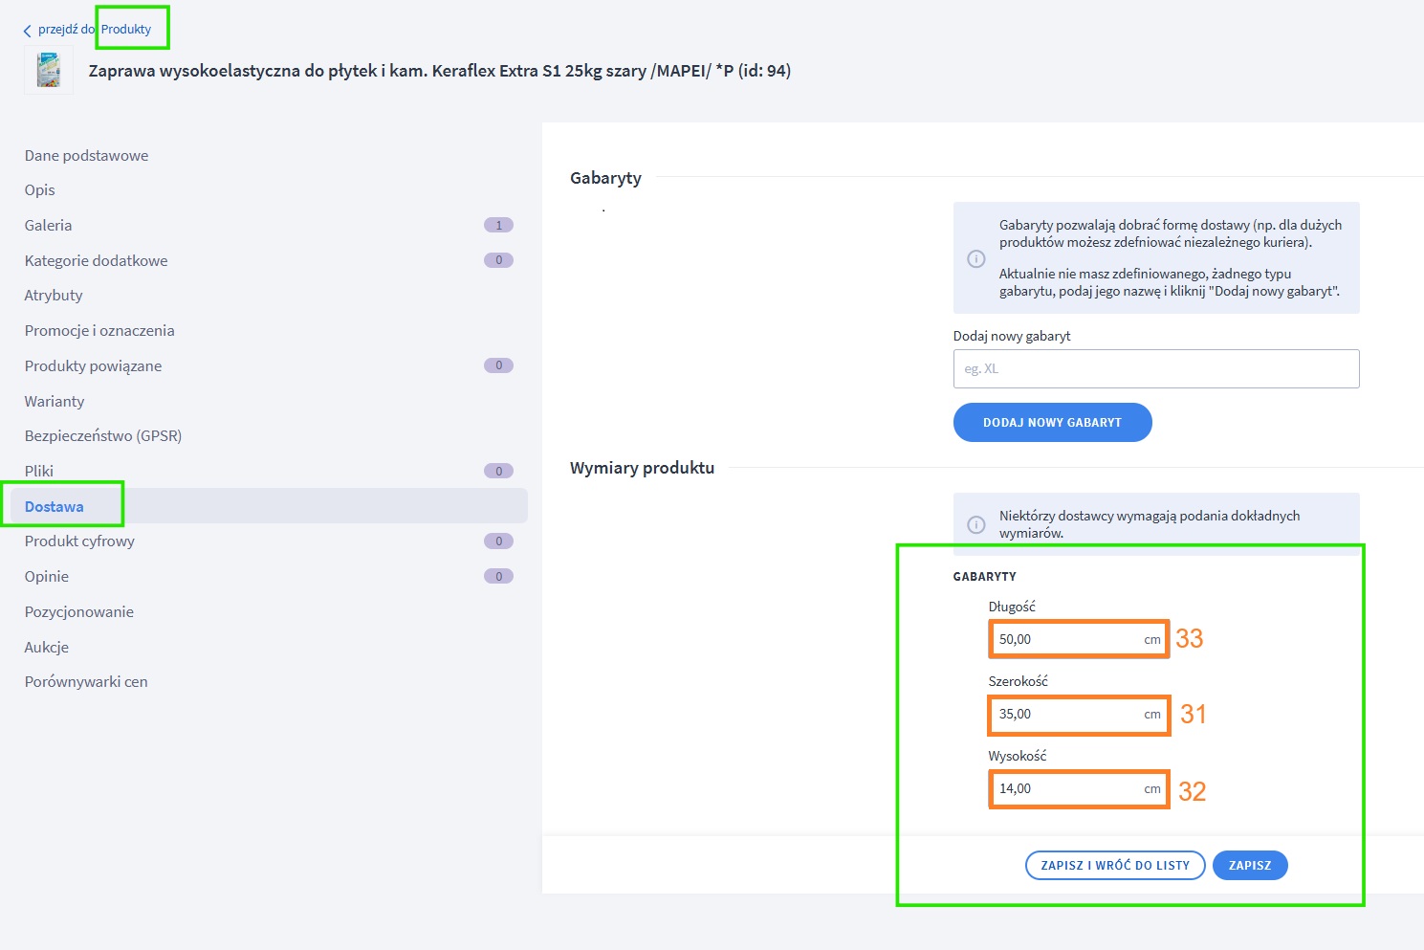This screenshot has height=950, width=1424.
Task: Select Kategorie dodatkowe in sidebar
Action: tap(96, 260)
